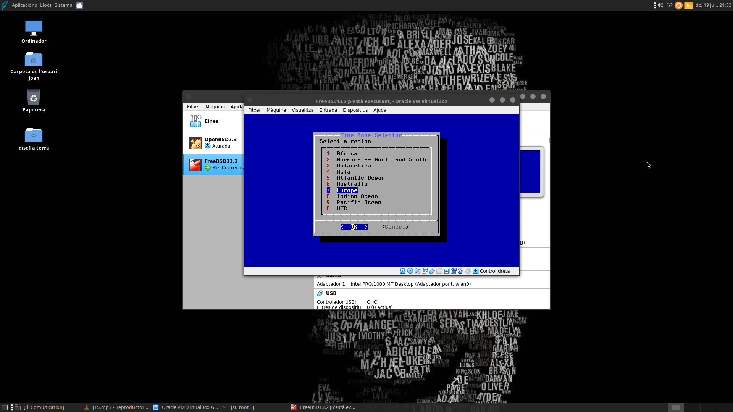
Task: Open Sistema menu in top panel
Action: [x=63, y=5]
